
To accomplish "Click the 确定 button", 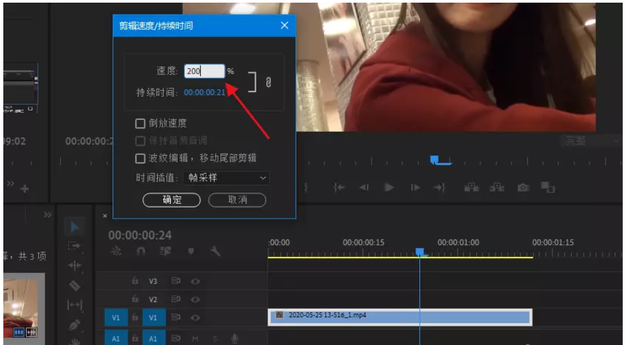I will tap(172, 200).
